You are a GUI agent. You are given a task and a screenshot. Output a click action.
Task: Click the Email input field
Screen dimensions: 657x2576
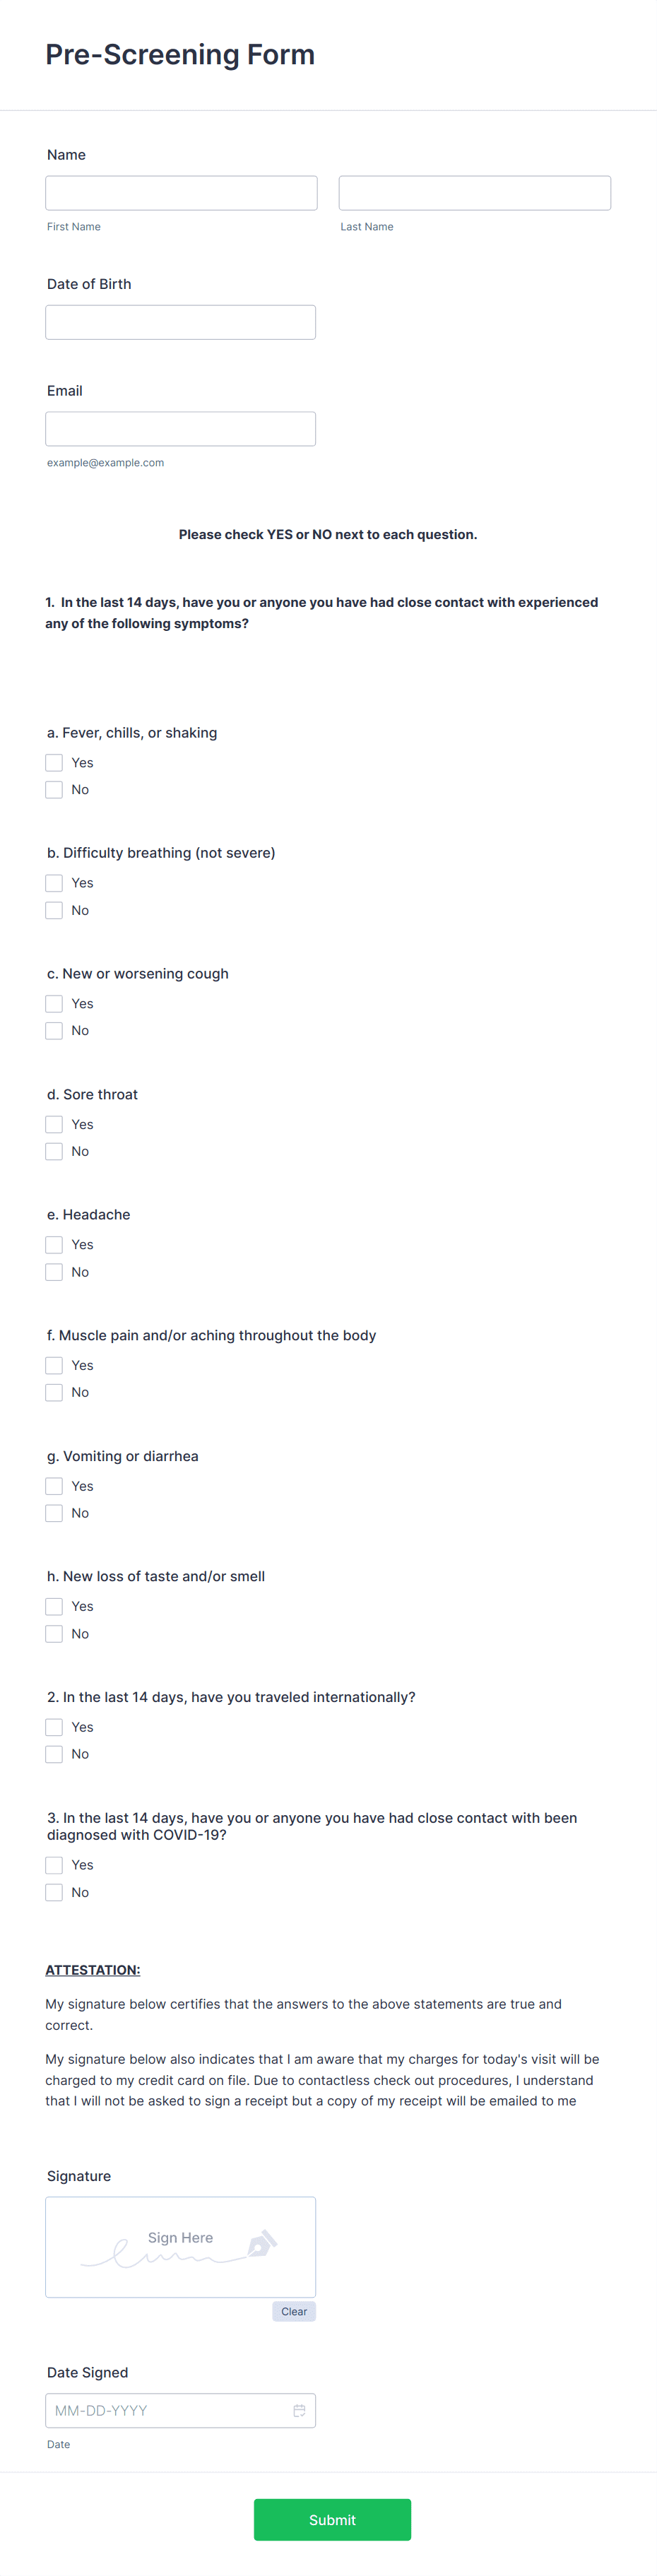181,429
